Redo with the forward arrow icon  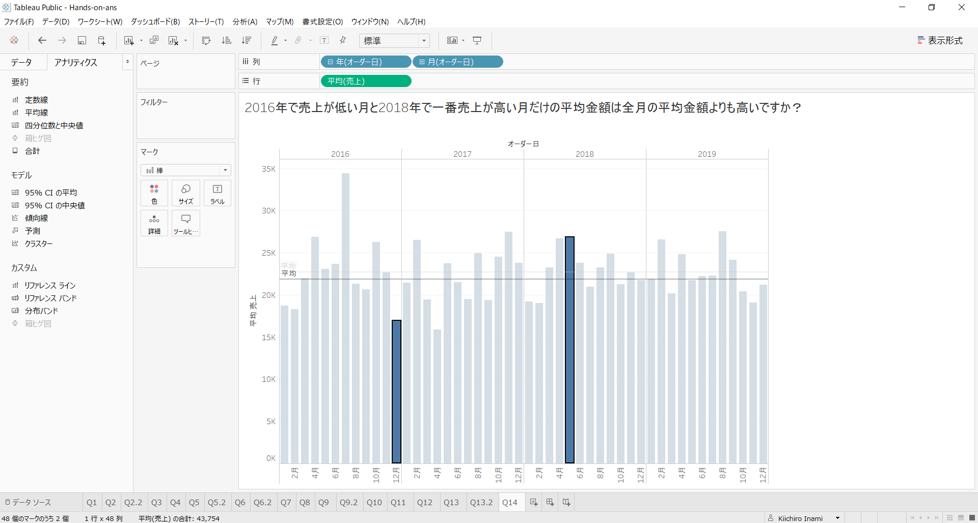[62, 40]
